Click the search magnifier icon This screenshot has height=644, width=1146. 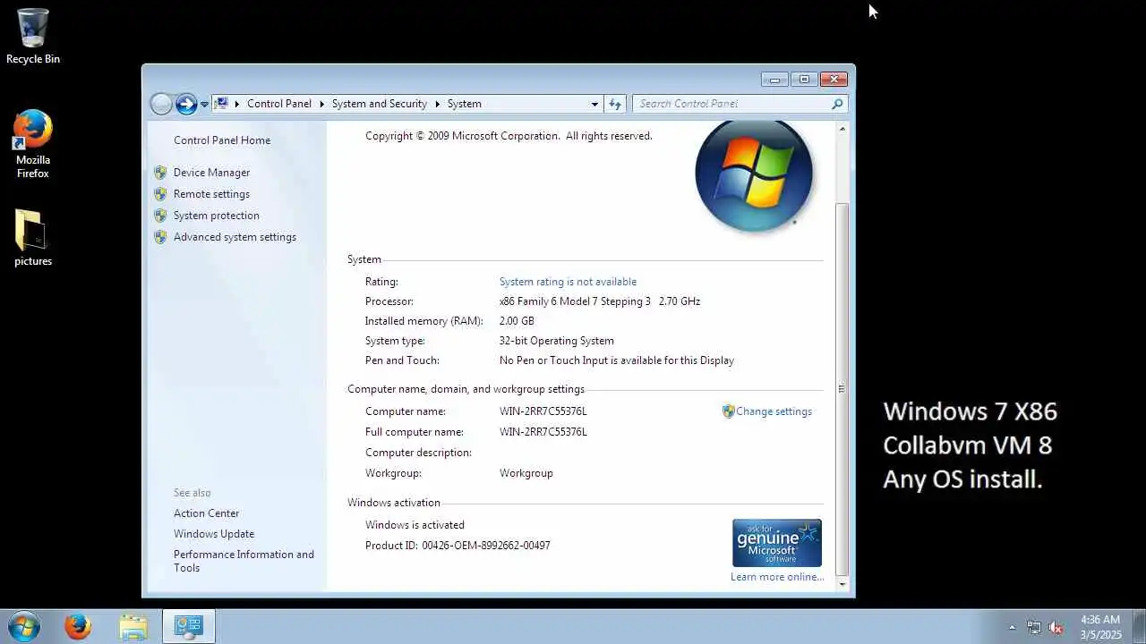(x=838, y=104)
